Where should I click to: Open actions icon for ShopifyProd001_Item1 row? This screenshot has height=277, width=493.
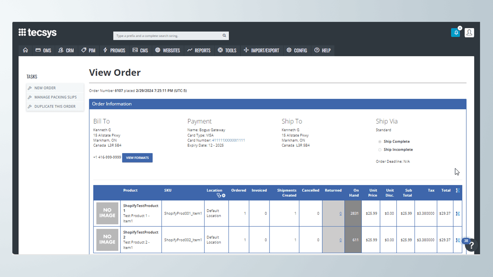[458, 214]
